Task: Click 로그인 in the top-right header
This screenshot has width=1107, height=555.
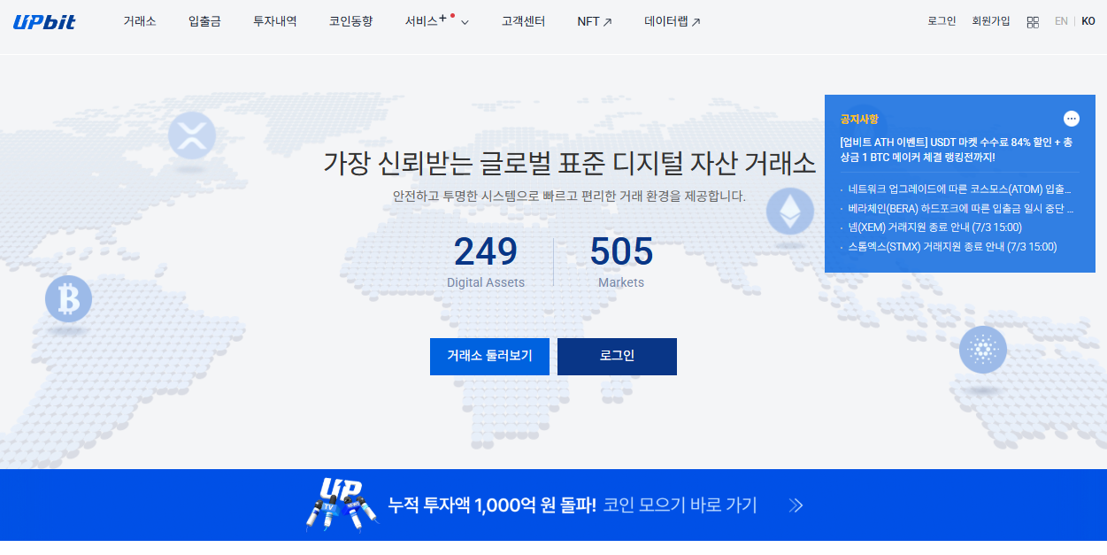Action: pos(942,21)
